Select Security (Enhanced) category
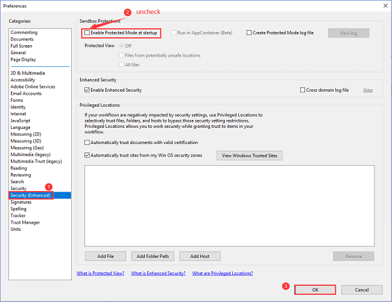 click(x=30, y=195)
